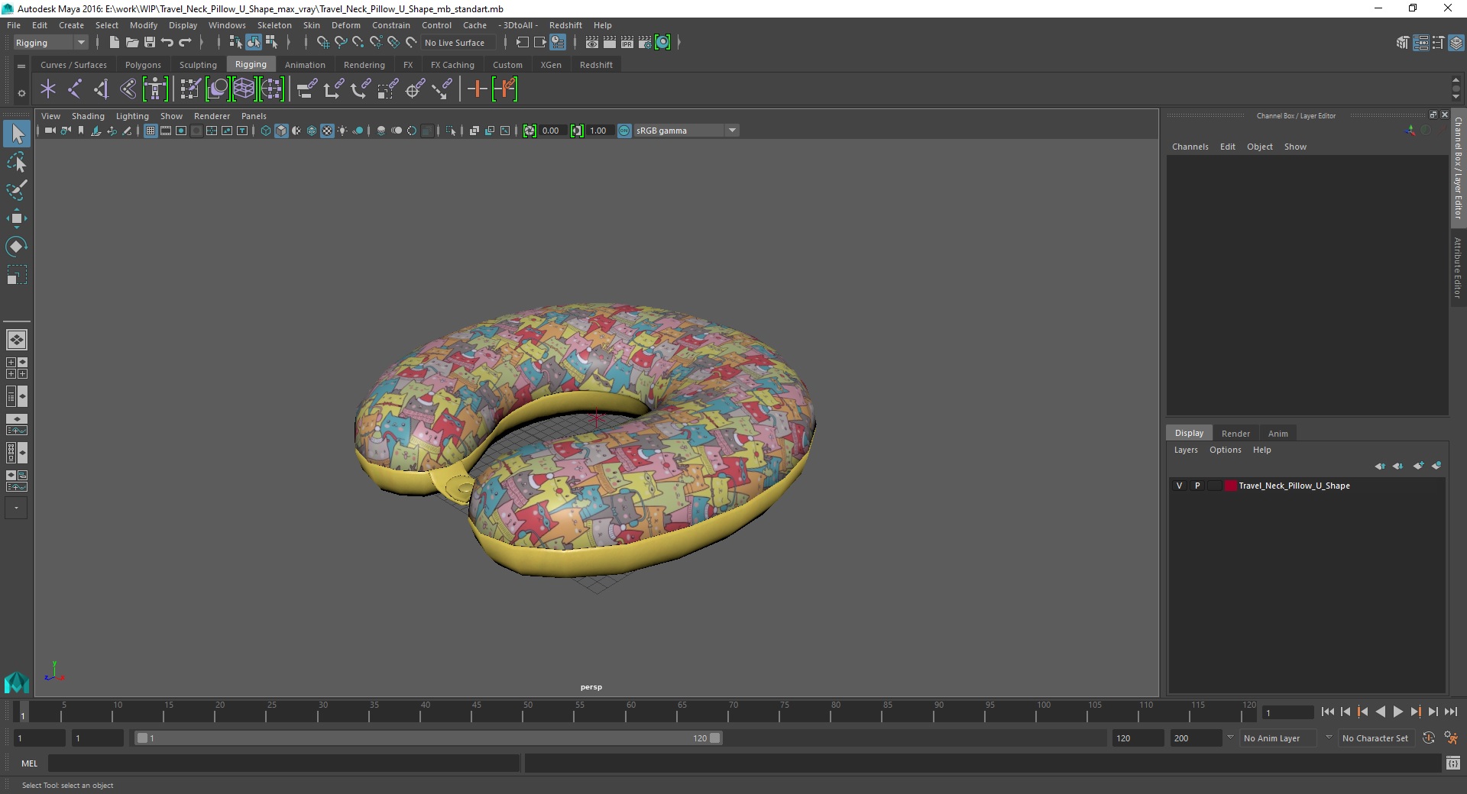Open the shelf tab selector menu
The width and height of the screenshot is (1467, 794).
tap(21, 66)
